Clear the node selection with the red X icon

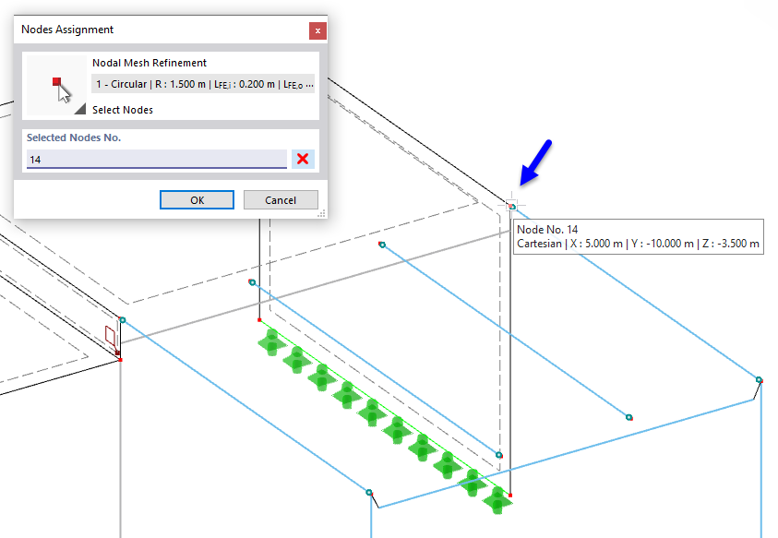303,158
